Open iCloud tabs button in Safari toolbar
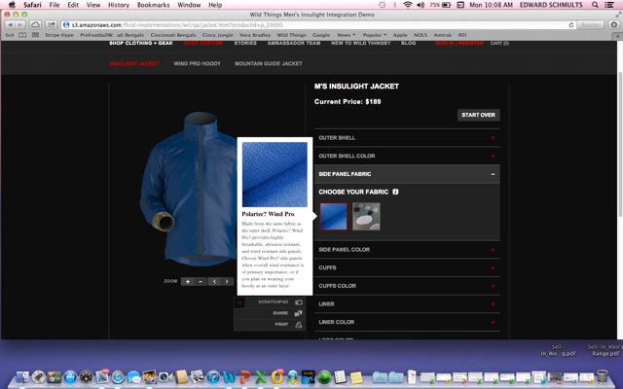623x389 pixels. pyautogui.click(x=35, y=25)
